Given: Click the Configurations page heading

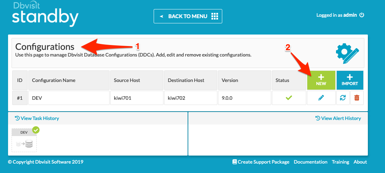Looking at the screenshot, I should click(45, 46).
